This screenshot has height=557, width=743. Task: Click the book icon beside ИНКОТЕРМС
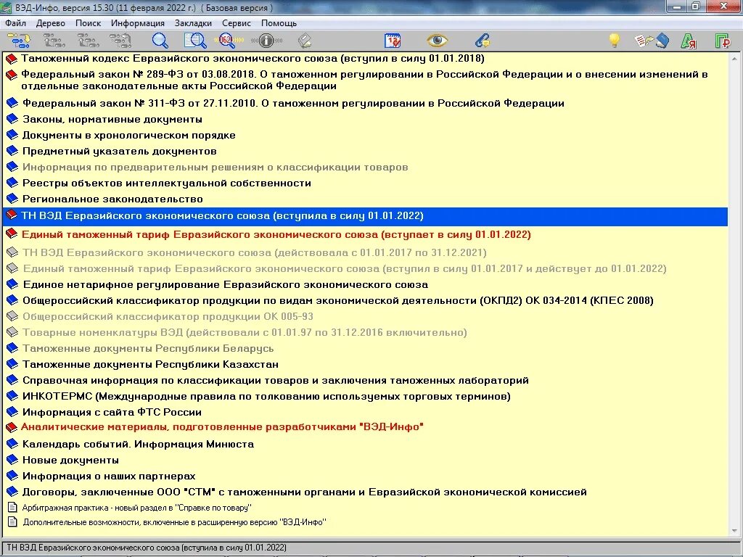coord(12,396)
